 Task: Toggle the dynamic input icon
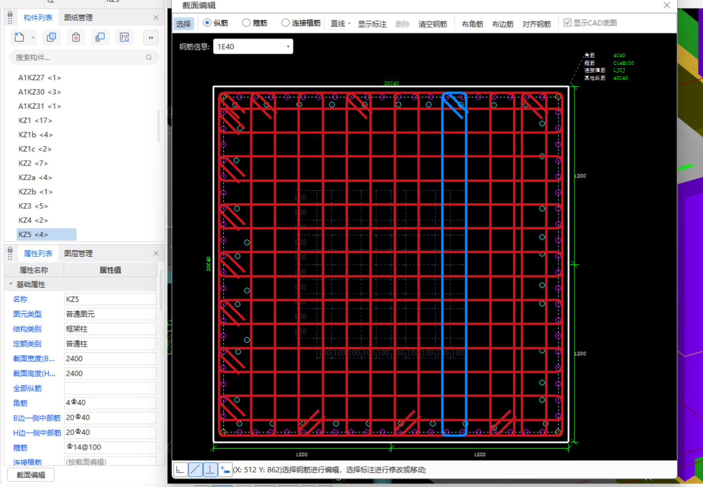coord(225,470)
